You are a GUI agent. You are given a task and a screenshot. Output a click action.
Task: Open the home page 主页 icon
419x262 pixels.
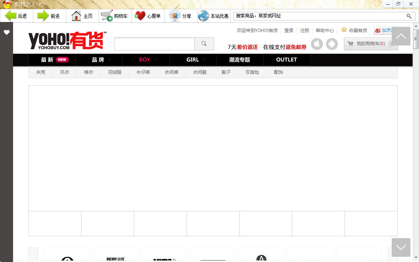coord(76,16)
